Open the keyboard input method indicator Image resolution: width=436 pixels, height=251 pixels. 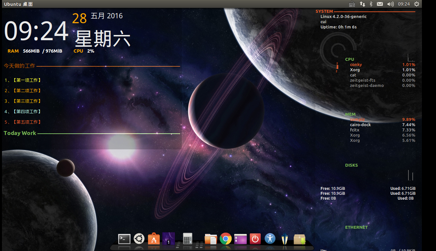tap(352, 4)
